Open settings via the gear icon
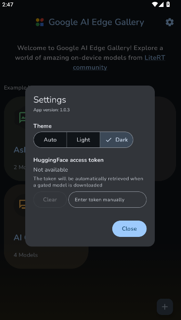This screenshot has height=320, width=181. click(170, 22)
